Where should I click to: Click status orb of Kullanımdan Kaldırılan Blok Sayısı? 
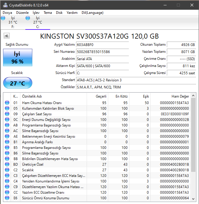point(7,108)
